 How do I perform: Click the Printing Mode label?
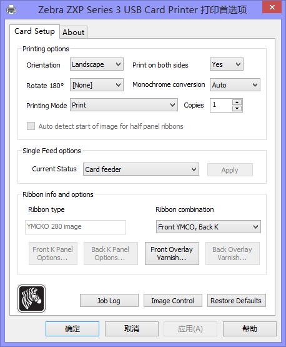coord(46,106)
